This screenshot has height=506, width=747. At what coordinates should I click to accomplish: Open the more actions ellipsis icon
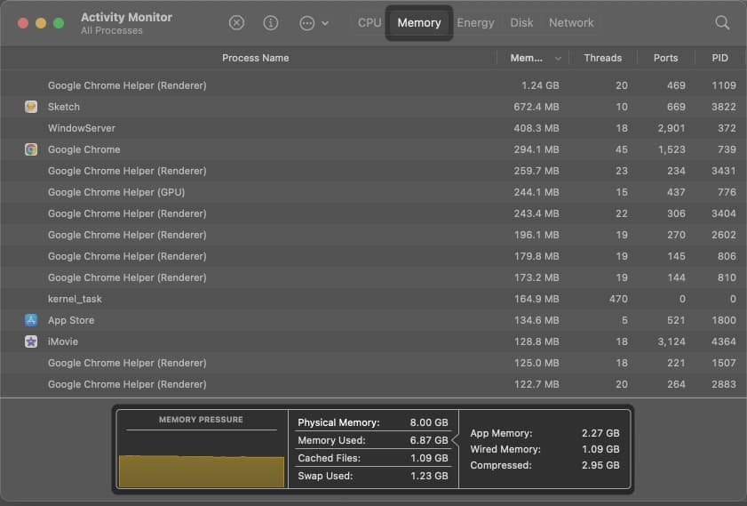(306, 23)
